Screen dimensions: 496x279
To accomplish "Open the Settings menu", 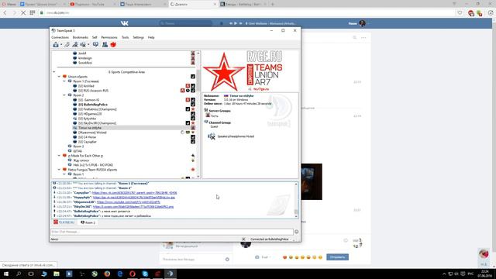I will pos(138,37).
